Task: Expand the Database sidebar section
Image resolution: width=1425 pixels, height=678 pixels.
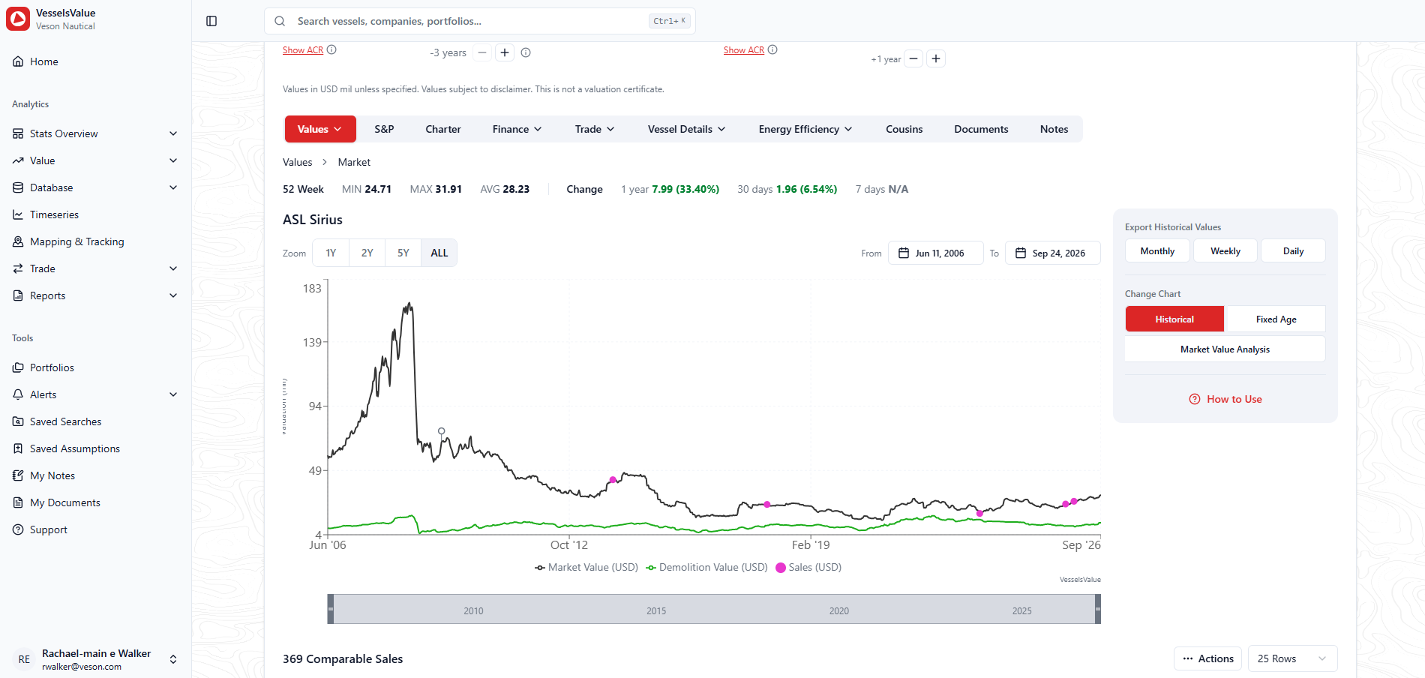Action: (x=96, y=187)
